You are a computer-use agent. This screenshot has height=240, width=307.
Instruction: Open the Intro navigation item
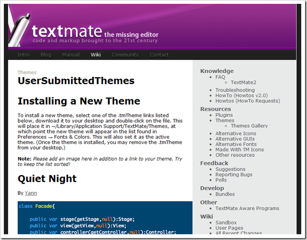coord(24,55)
